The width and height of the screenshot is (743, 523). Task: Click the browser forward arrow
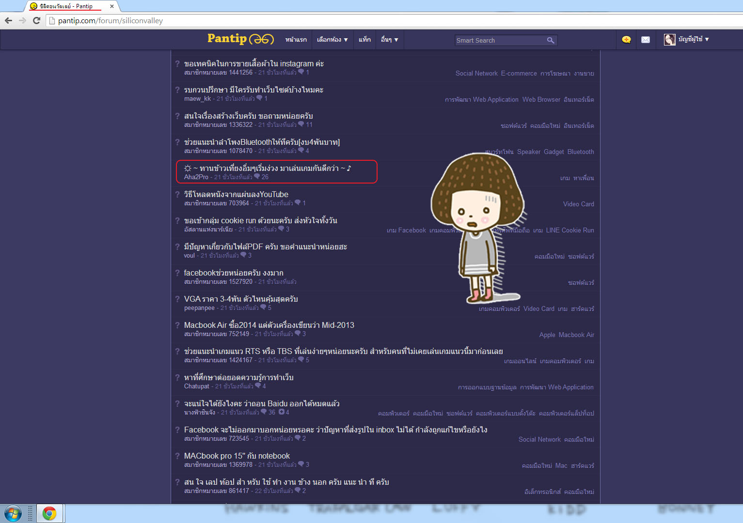coord(22,20)
